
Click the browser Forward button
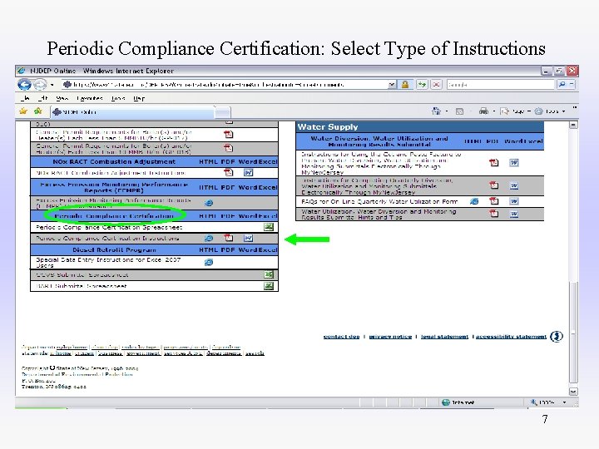click(40, 84)
